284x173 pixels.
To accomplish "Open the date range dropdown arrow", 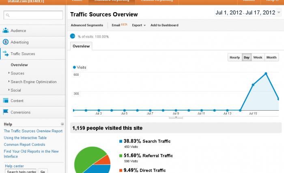I will pos(279,13).
